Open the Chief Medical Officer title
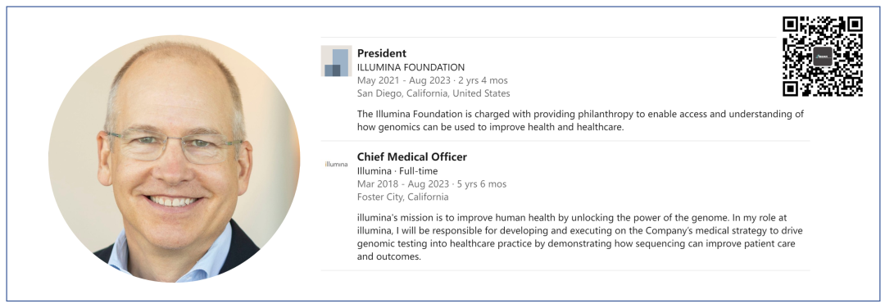Screen dimensions: 885x308 pos(412,156)
